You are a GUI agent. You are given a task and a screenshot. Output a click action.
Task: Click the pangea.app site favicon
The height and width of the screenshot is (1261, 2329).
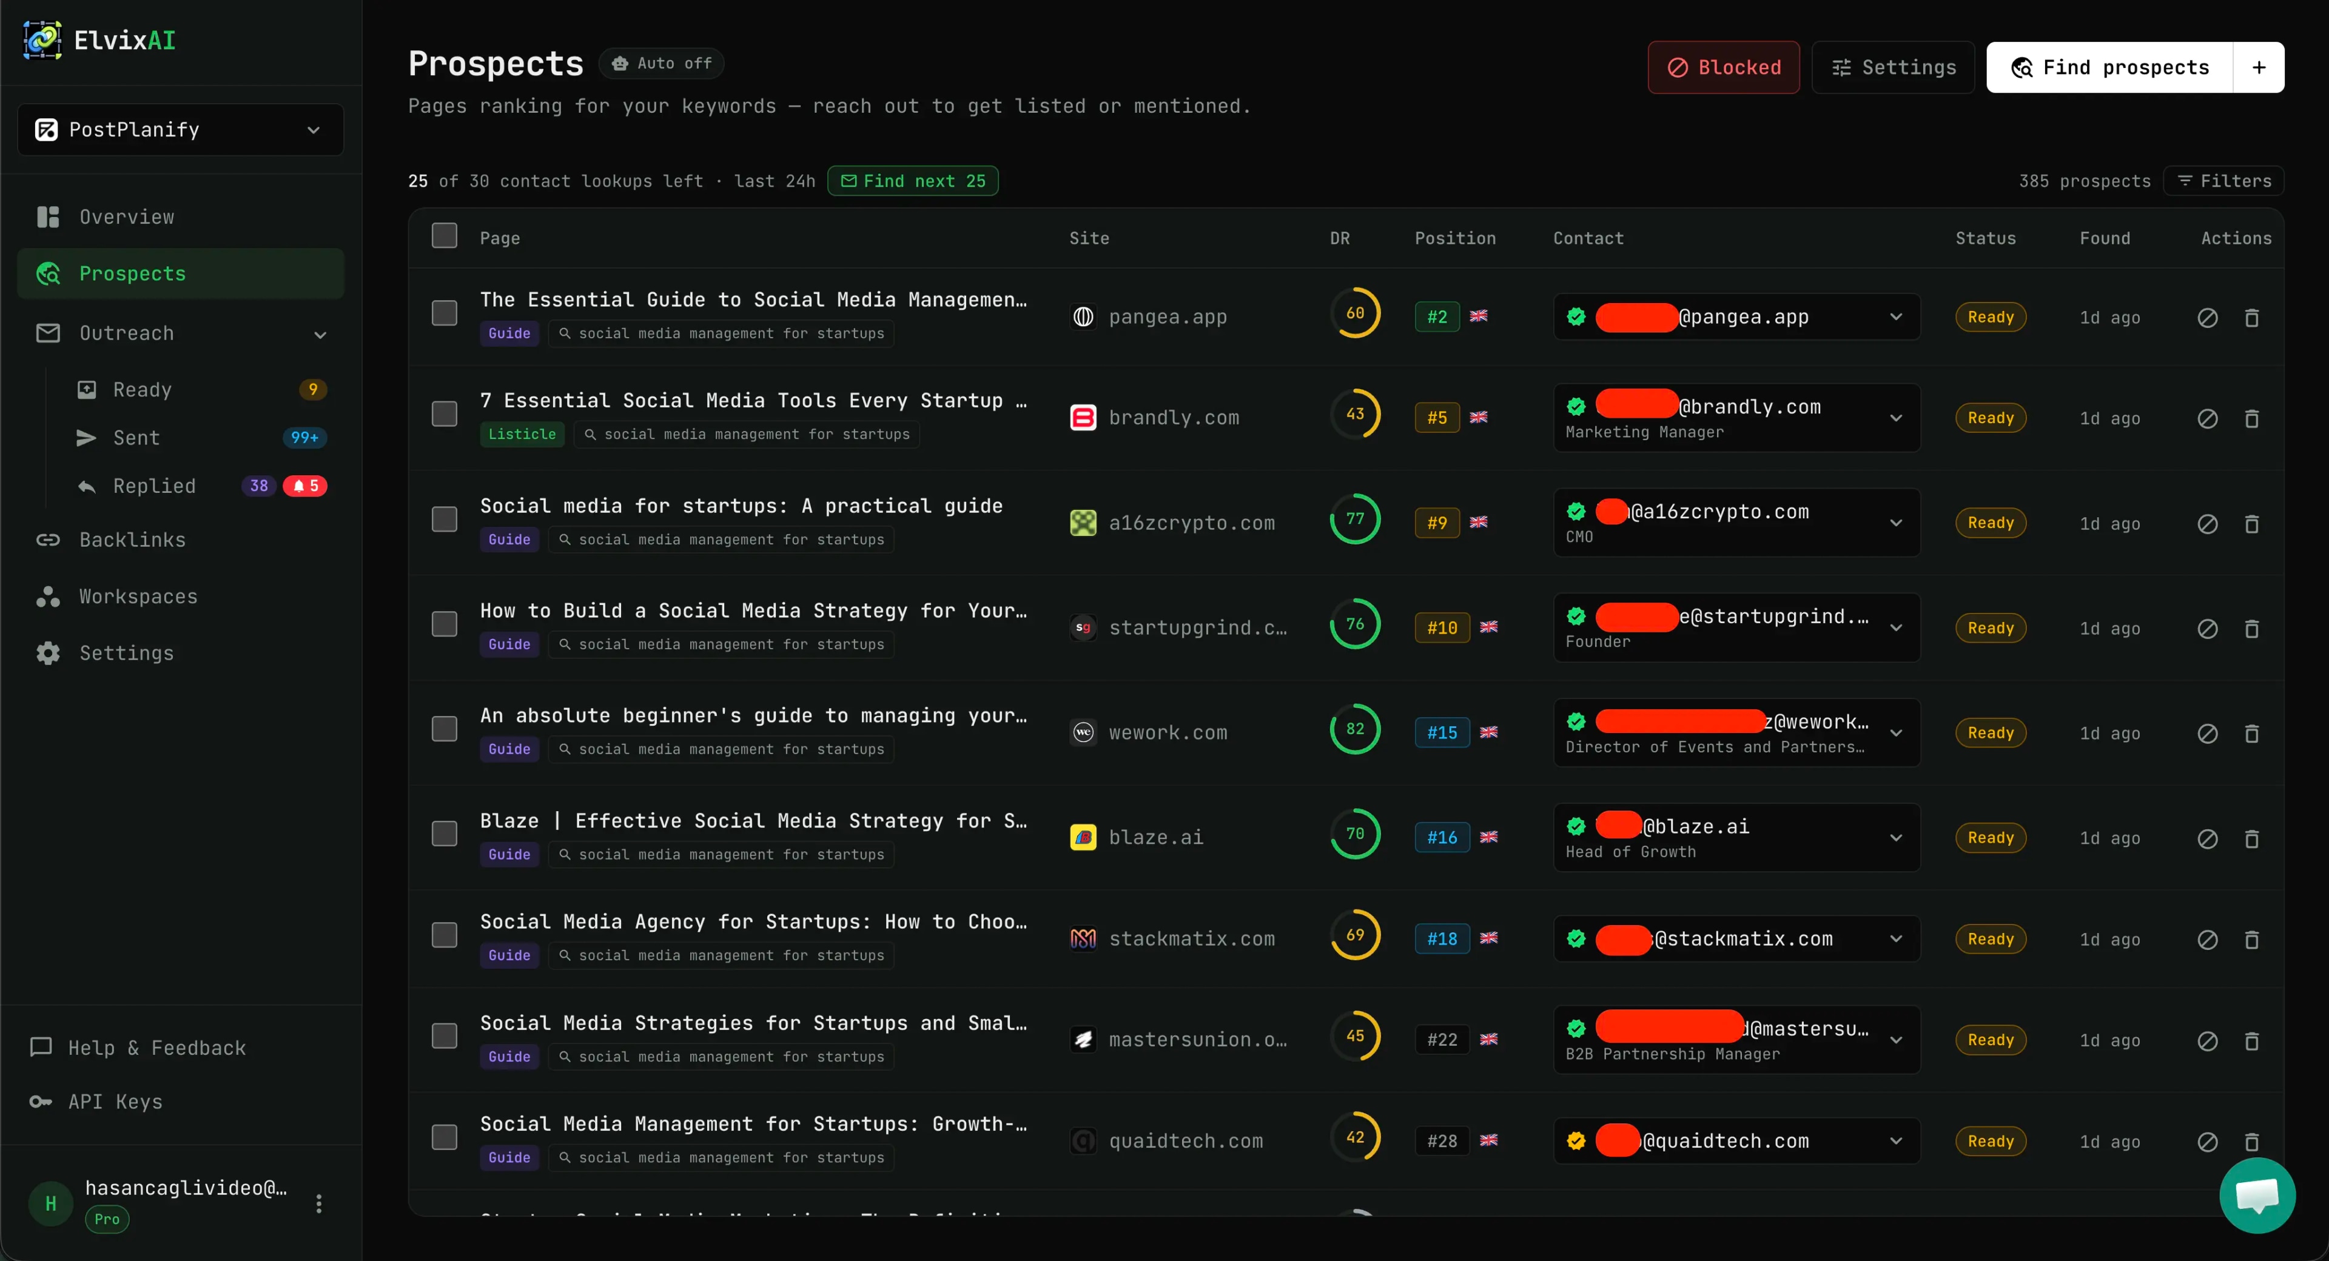coord(1082,316)
